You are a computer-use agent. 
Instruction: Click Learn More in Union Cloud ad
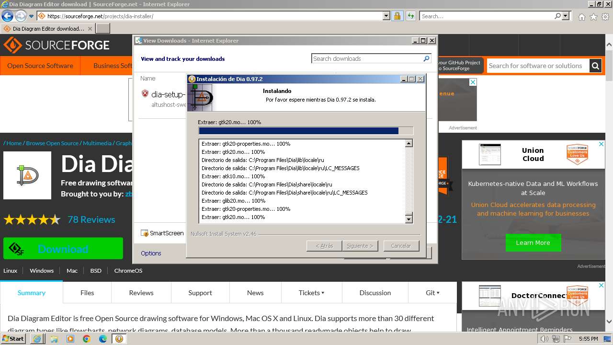[x=533, y=243]
